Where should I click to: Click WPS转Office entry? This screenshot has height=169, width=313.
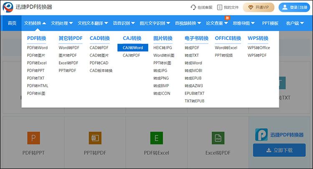[259, 48]
